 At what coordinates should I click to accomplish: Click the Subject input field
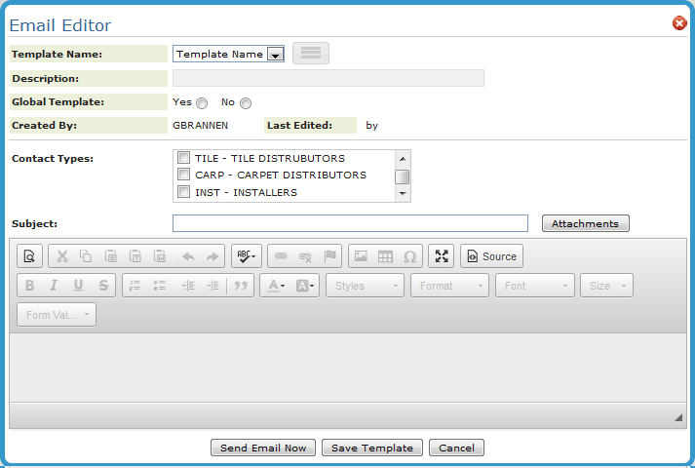pyautogui.click(x=350, y=223)
